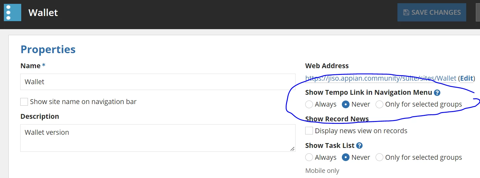
Task: Check Display news view on records
Action: click(x=309, y=131)
